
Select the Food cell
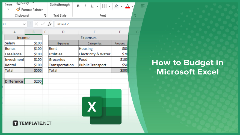(x=94, y=59)
